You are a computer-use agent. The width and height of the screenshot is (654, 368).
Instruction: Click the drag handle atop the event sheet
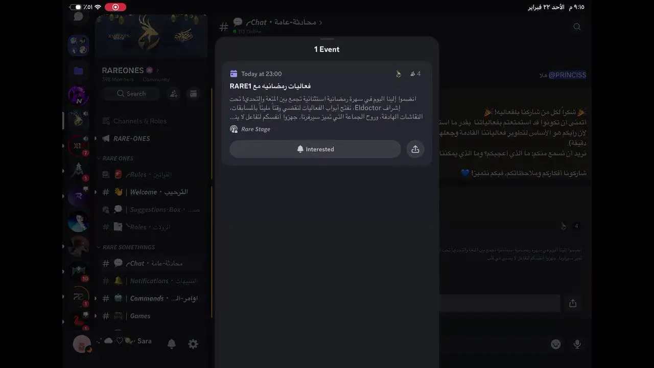pyautogui.click(x=327, y=39)
